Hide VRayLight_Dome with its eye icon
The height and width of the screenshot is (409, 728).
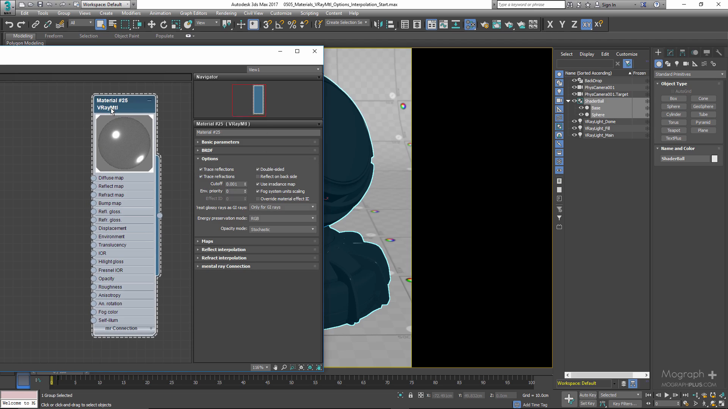(x=574, y=122)
